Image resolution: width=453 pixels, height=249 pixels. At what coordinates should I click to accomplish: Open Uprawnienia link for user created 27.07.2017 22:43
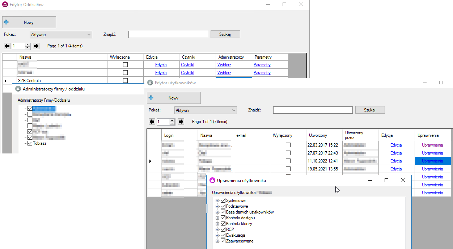pos(432,153)
